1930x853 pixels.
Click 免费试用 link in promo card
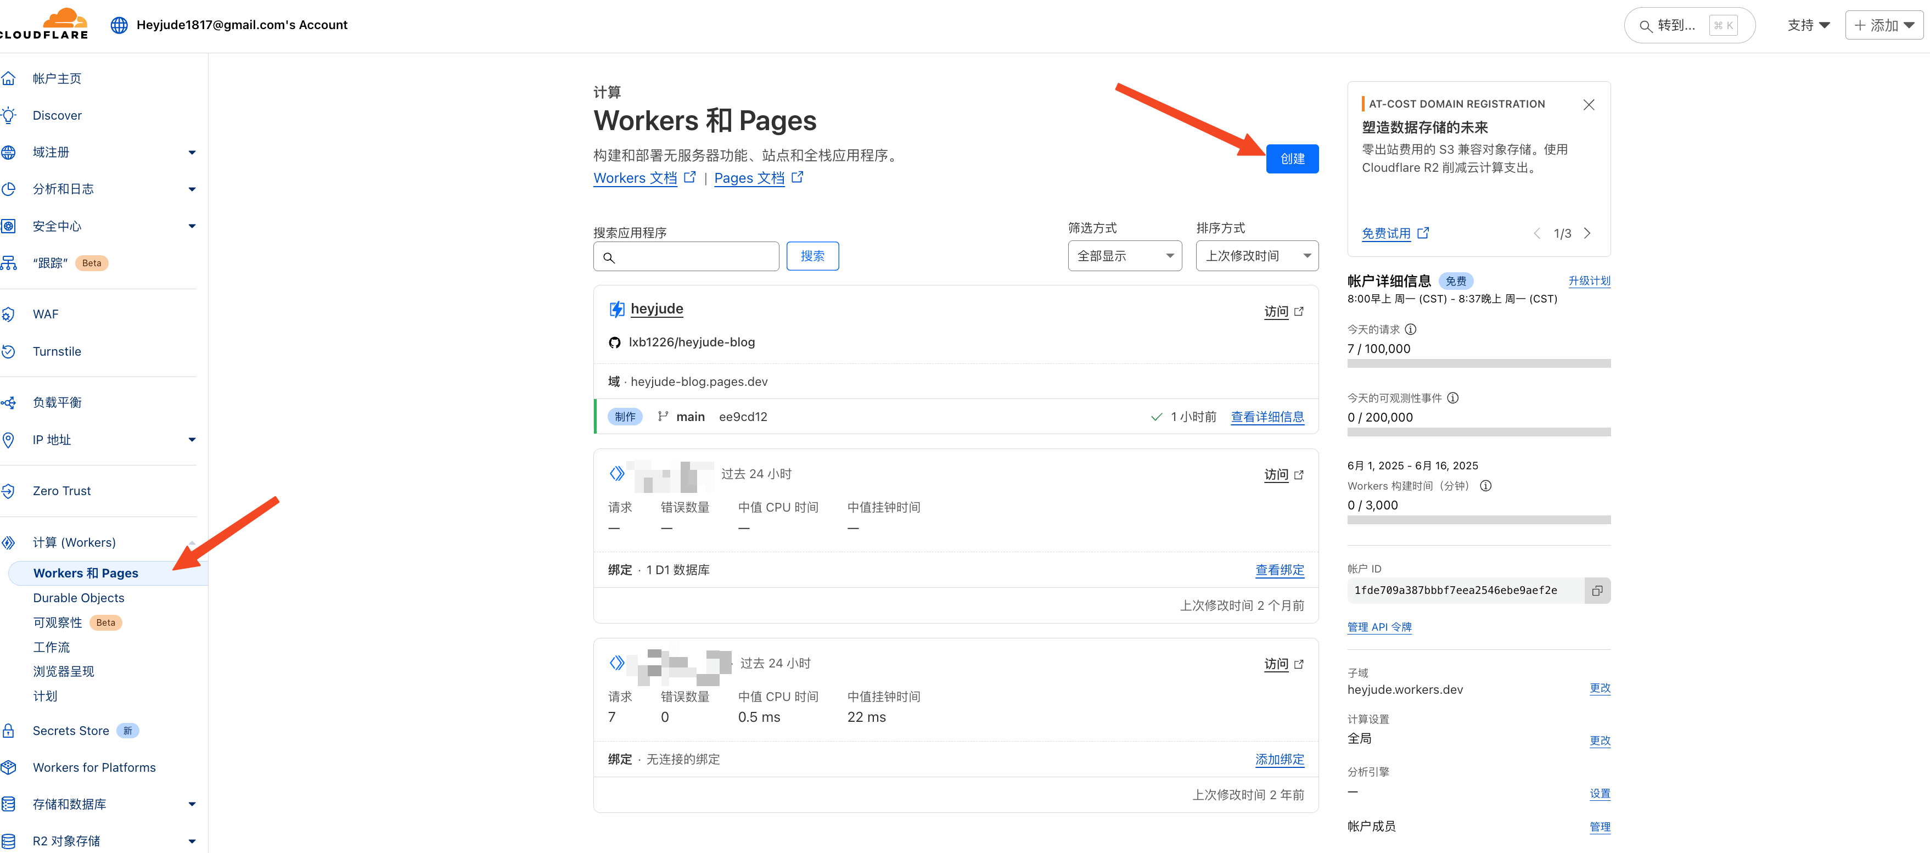coord(1395,233)
